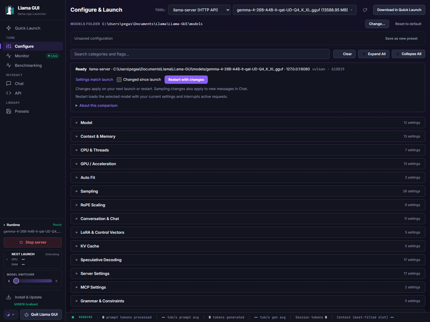Click the Llama GUI logo icon
430x322 pixels.
coord(10,10)
